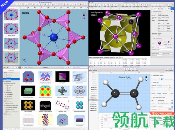Open the Output toolbar menu in Vibrations Explorer
The height and width of the screenshot is (130, 175).
pyautogui.click(x=167, y=69)
